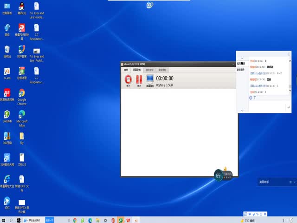This screenshot has height=223, width=297.
Task: Open the Tencent QQ penguin desktop icon
Action: [x=22, y=7]
